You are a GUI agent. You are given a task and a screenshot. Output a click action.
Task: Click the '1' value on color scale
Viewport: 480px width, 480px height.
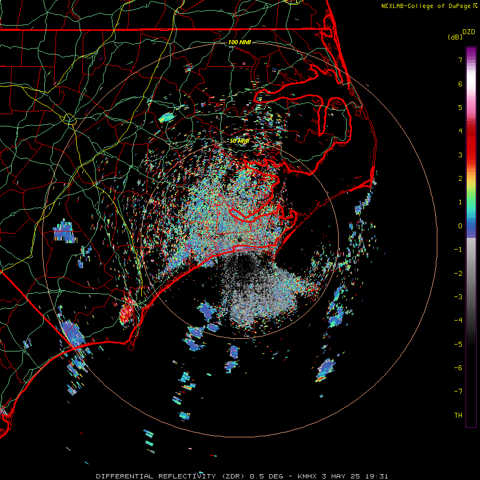(x=460, y=202)
